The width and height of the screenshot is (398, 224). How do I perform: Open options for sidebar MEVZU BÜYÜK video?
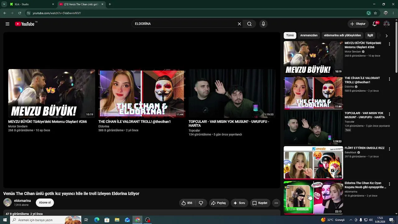click(389, 44)
